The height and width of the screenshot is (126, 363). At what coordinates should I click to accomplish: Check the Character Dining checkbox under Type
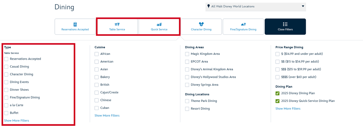(6, 74)
